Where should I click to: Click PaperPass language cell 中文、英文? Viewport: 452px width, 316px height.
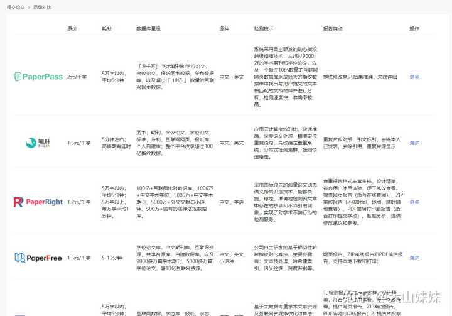click(x=232, y=77)
